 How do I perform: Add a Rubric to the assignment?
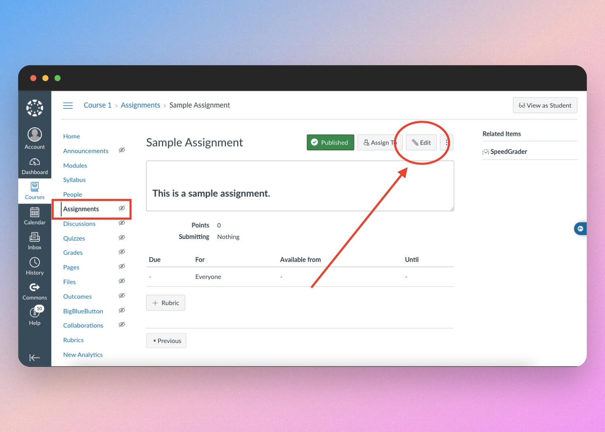click(x=166, y=302)
